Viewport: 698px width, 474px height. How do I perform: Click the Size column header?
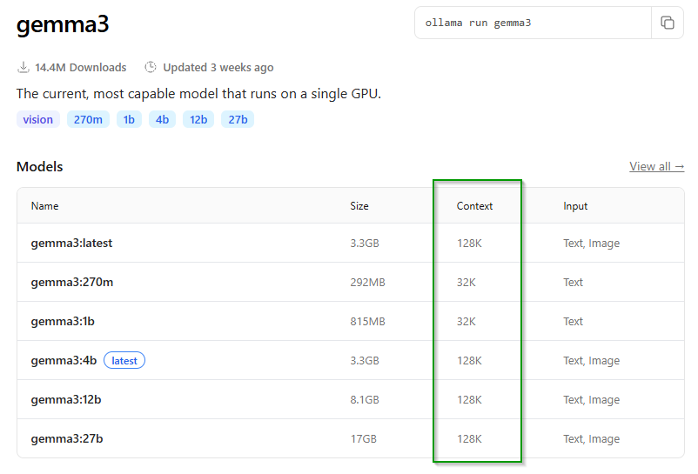coord(359,206)
